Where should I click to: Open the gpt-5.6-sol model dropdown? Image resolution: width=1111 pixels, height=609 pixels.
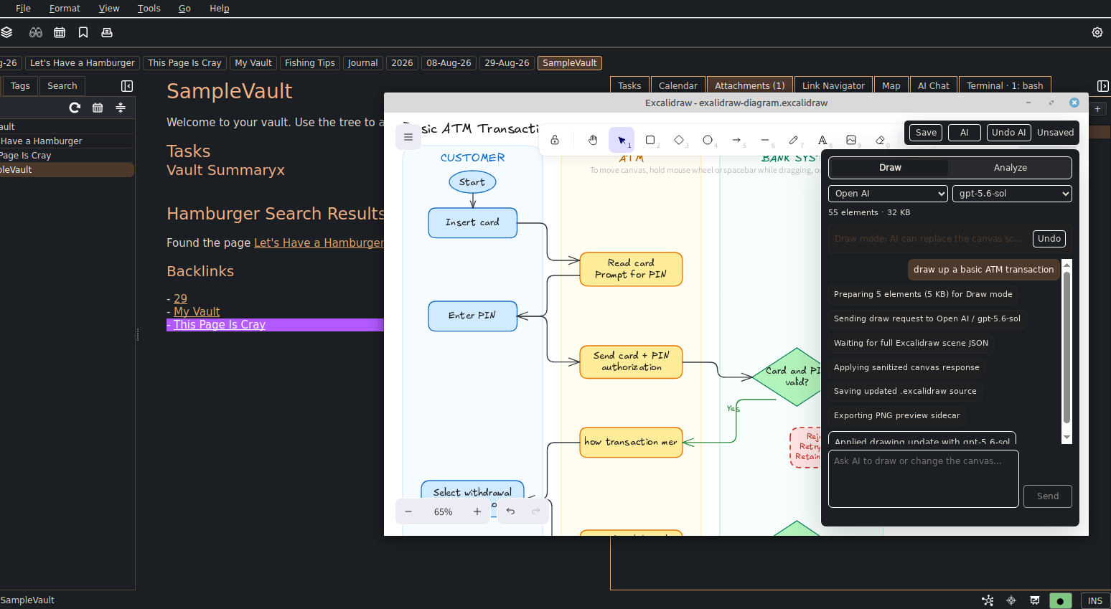pyautogui.click(x=1012, y=194)
